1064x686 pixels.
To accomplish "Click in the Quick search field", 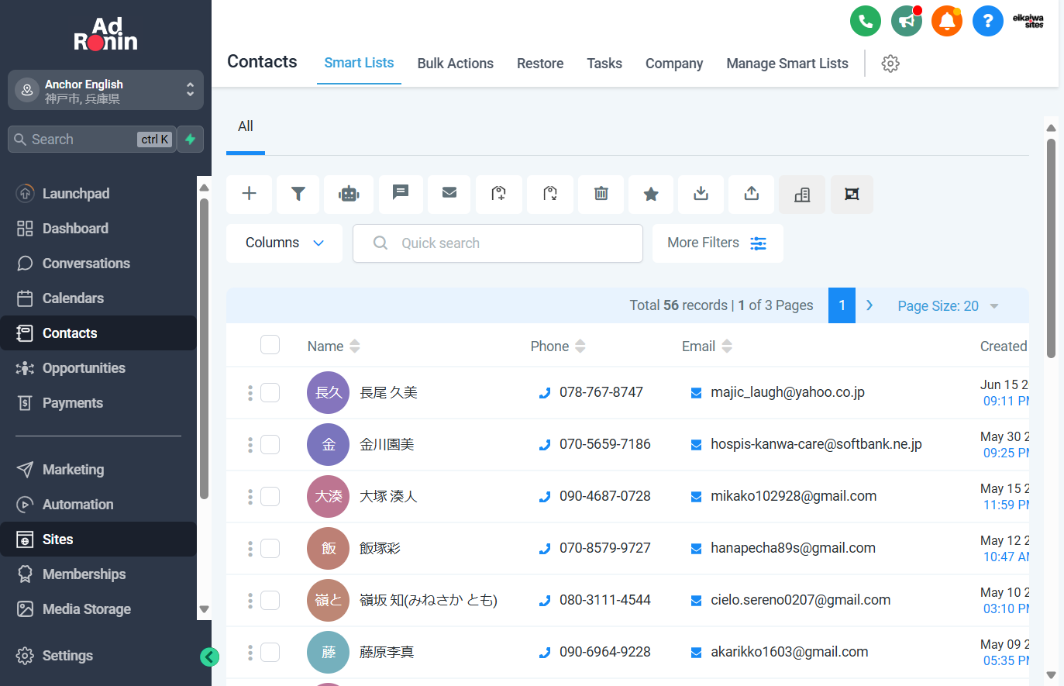I will (498, 243).
